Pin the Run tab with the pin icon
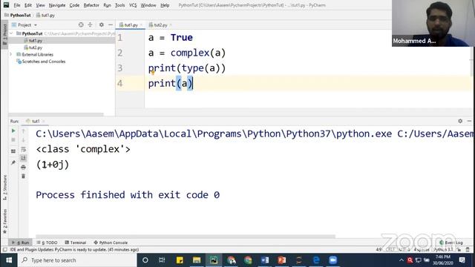Image resolution: width=475 pixels, height=267 pixels. [x=13, y=163]
